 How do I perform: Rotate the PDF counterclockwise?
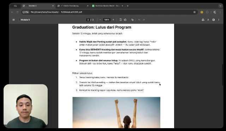125,20
